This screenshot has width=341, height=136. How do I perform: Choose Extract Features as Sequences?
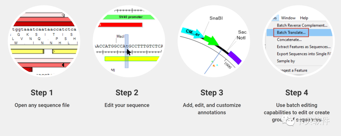[x=304, y=47]
